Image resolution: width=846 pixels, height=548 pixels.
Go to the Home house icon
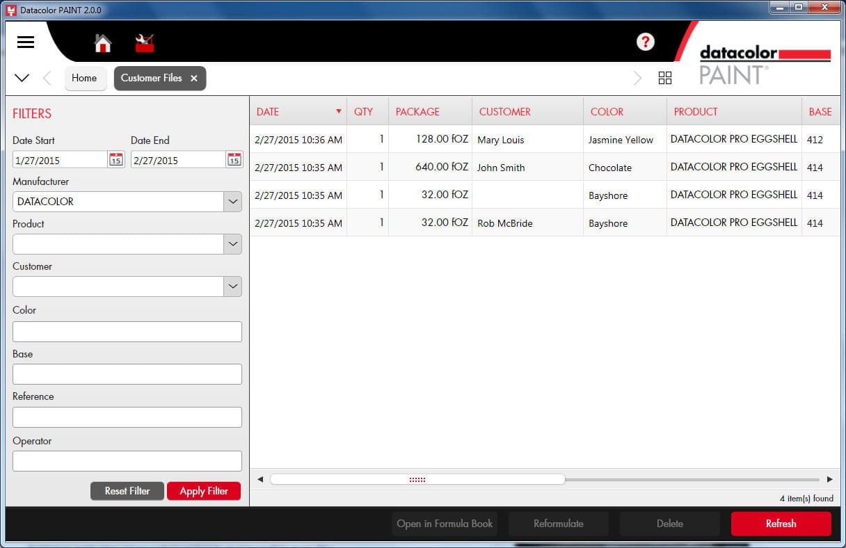(103, 43)
